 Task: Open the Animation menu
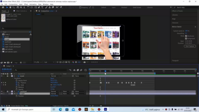pyautogui.click(x=33, y=4)
